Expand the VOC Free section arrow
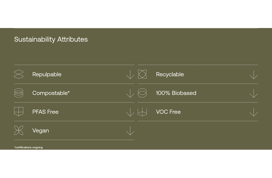Viewport: 272px width, 178px height. (x=254, y=112)
